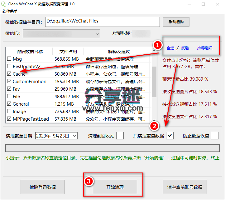Screen dimensions: 225x200
Task: Open the 清理截至日期 date picker dropdown
Action: pos(74,136)
